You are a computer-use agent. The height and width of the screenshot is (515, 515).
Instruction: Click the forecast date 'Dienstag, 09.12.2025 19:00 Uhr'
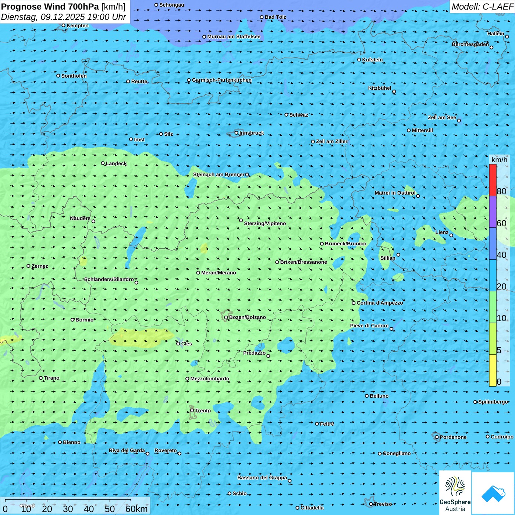coord(63,17)
